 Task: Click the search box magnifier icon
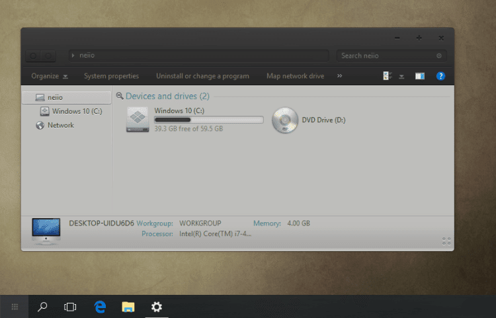tap(438, 56)
